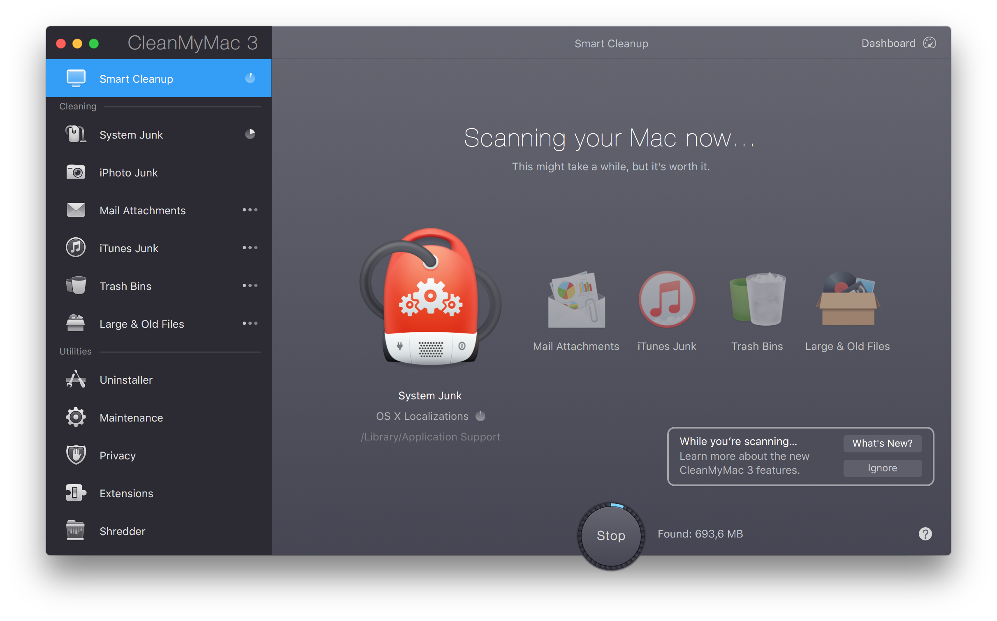
Task: Click the What's New? button
Action: click(x=882, y=443)
